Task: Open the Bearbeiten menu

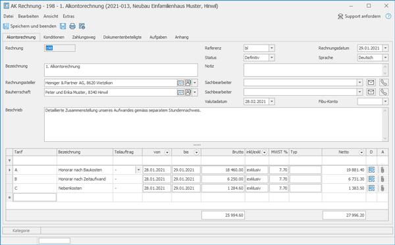Action: pyautogui.click(x=28, y=16)
